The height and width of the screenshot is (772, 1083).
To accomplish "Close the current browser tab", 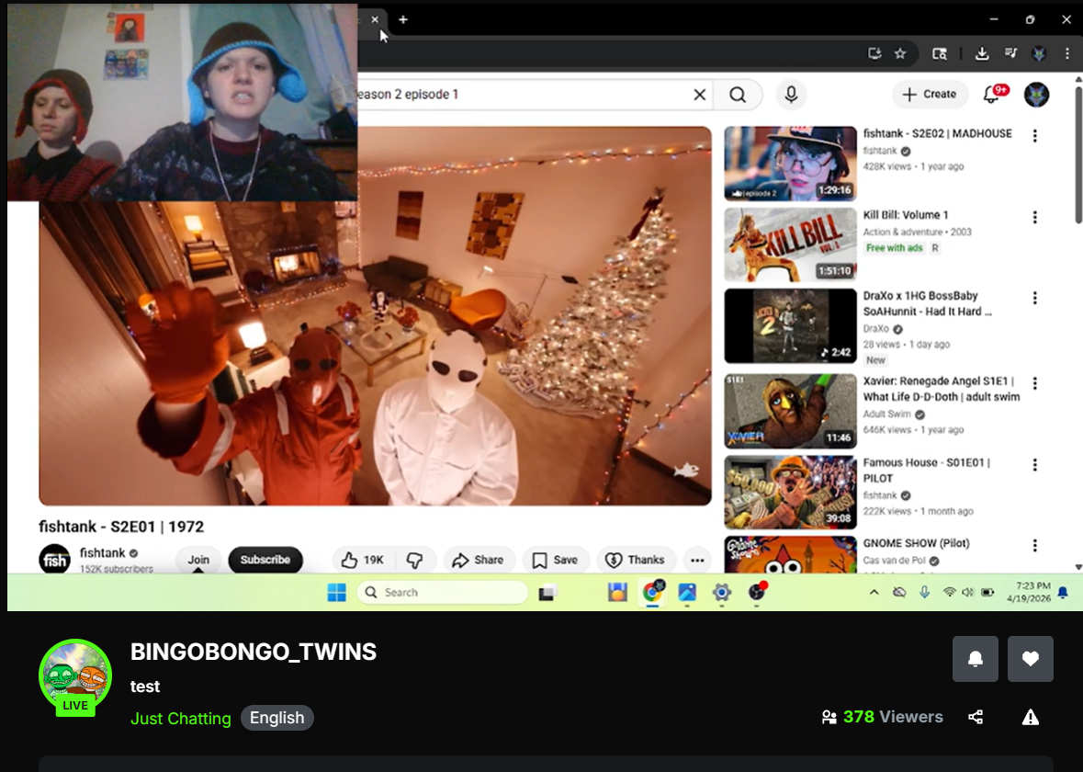I will pyautogui.click(x=375, y=19).
